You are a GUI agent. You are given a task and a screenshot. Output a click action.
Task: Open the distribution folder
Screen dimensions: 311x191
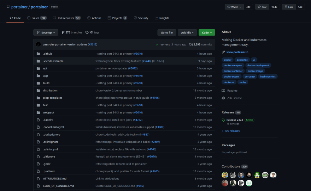(x=50, y=91)
